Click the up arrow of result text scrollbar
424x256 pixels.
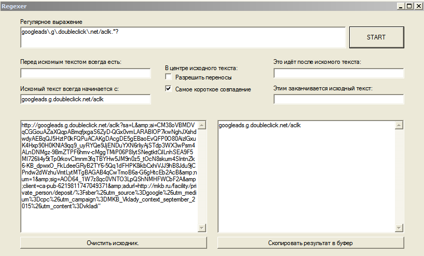pos(399,125)
